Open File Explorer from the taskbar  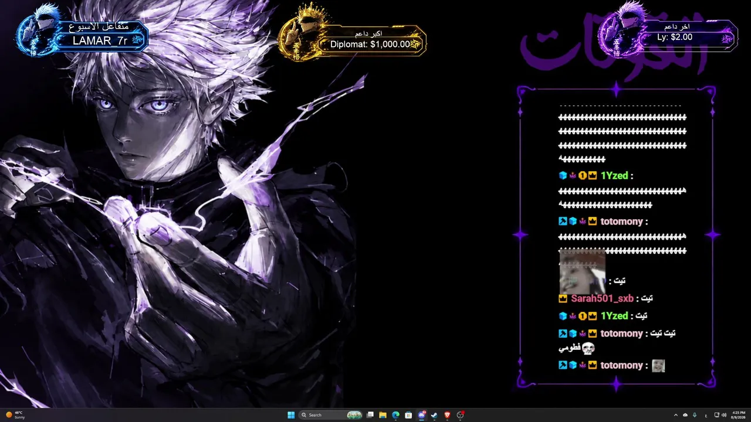coord(383,415)
